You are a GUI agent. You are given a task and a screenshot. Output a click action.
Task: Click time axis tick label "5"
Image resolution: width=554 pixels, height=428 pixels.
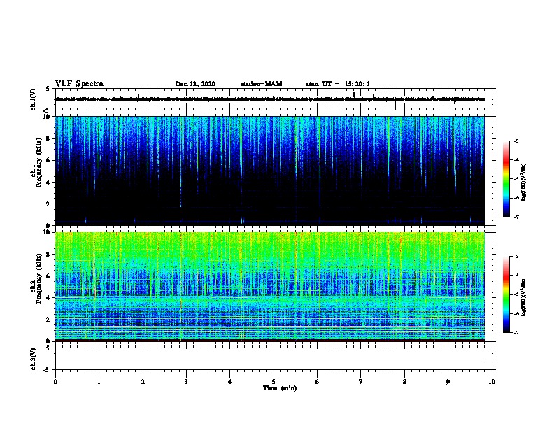pos(274,382)
